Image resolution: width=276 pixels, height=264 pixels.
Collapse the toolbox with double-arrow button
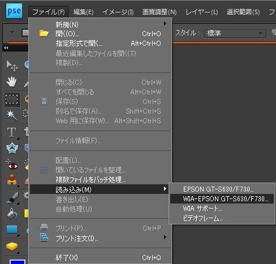tap(6, 47)
